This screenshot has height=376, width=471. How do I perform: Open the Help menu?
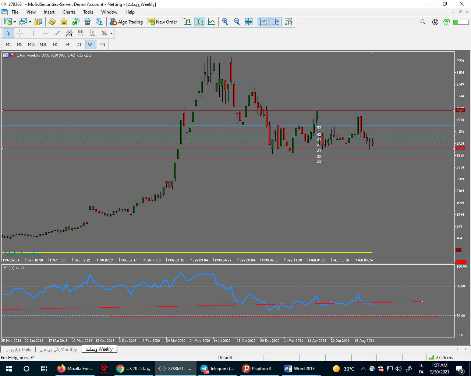click(x=130, y=12)
